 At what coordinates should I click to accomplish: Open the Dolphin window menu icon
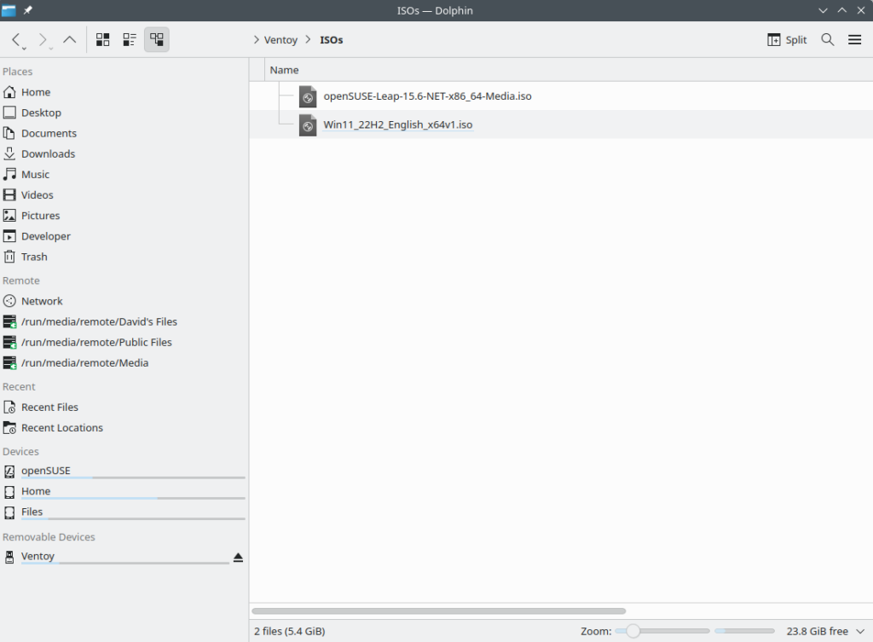tap(9, 10)
